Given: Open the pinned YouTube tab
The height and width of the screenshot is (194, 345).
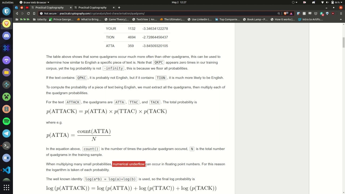Looking at the screenshot, I should click(27, 8).
